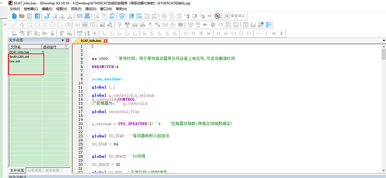The height and width of the screenshot is (178, 386).
Task: Click the scissors Cut icon
Action: click(97, 16)
